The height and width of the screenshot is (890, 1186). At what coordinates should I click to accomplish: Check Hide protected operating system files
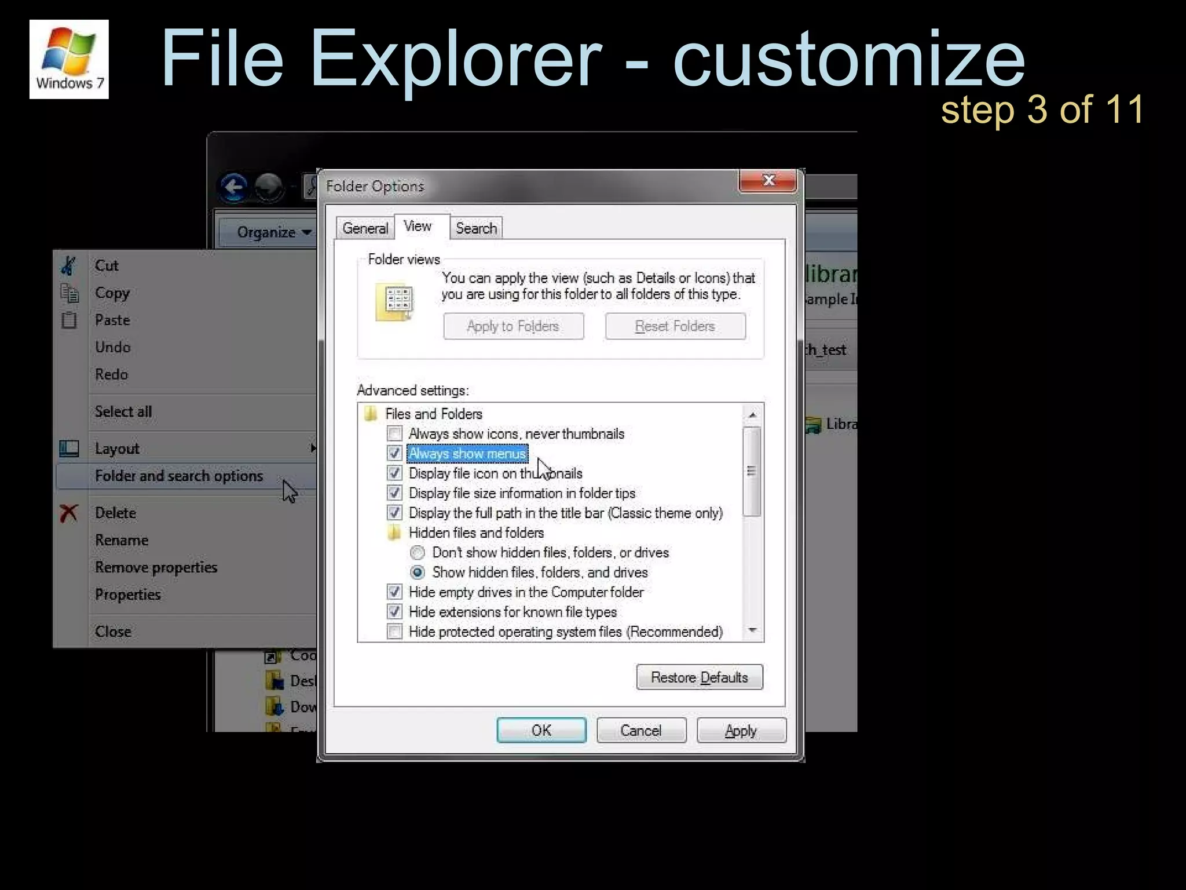tap(394, 632)
